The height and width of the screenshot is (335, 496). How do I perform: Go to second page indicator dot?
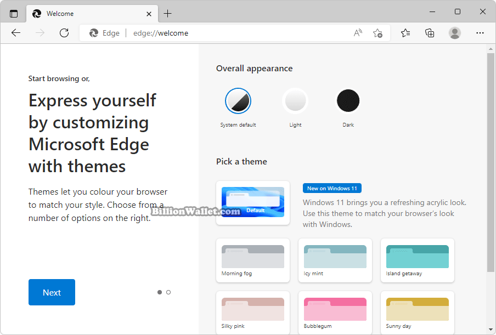168,292
